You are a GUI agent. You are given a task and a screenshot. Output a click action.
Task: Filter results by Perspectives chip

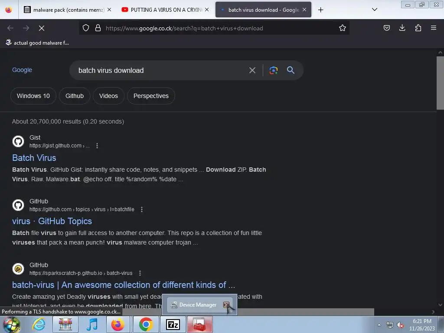point(151,96)
